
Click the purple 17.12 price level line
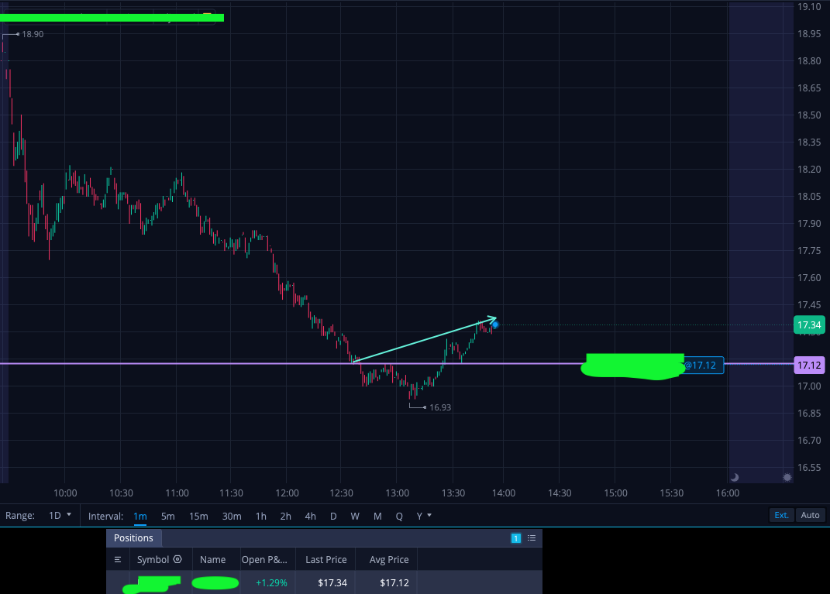tap(291, 363)
